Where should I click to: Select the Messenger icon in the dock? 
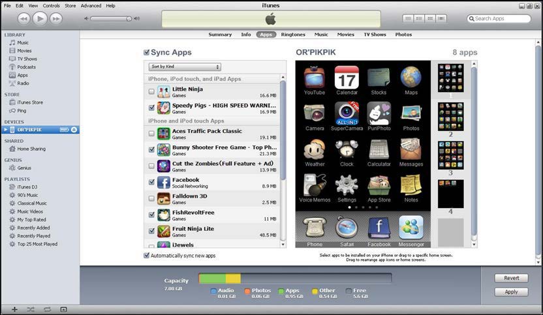pos(411,228)
